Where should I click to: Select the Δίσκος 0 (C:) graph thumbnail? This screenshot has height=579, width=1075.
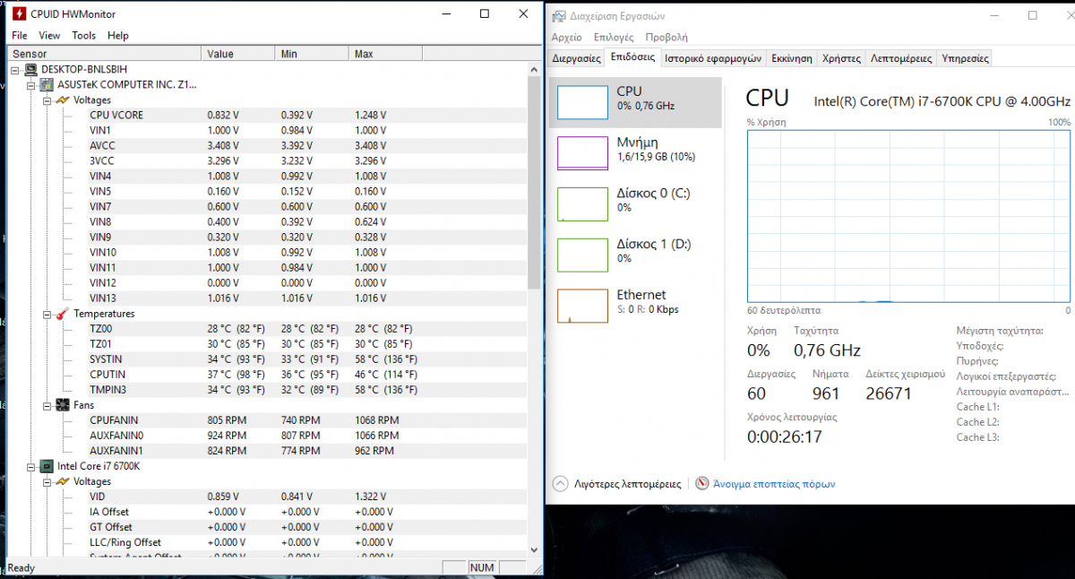[582, 203]
